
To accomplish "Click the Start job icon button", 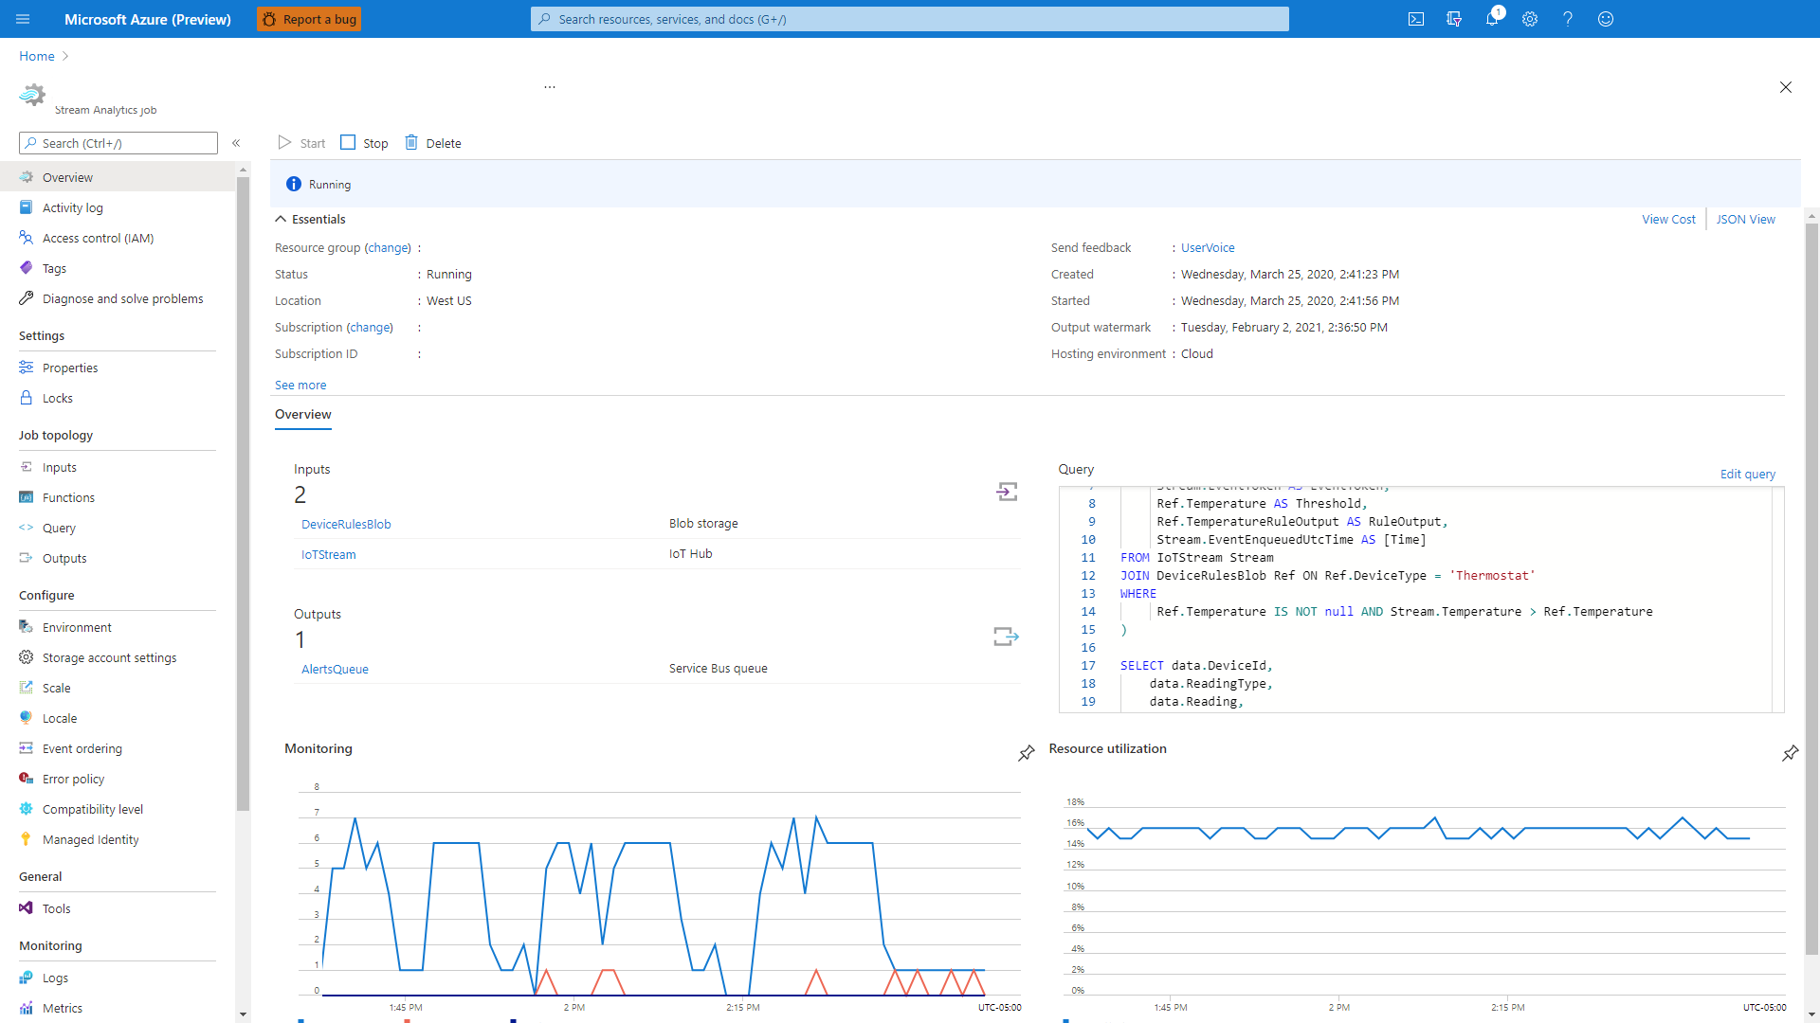I will click(x=285, y=141).
